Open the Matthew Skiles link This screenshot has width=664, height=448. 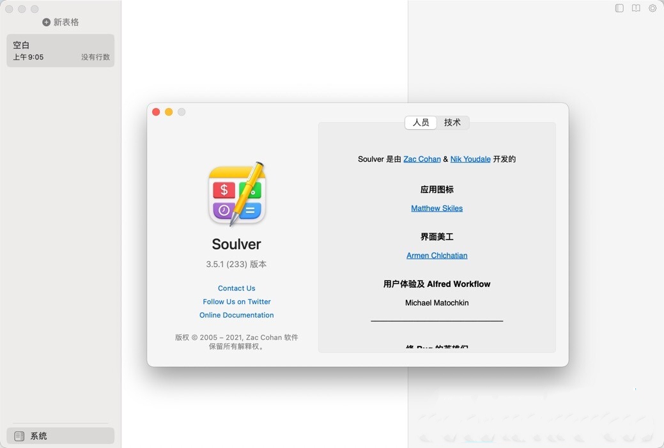pos(436,208)
